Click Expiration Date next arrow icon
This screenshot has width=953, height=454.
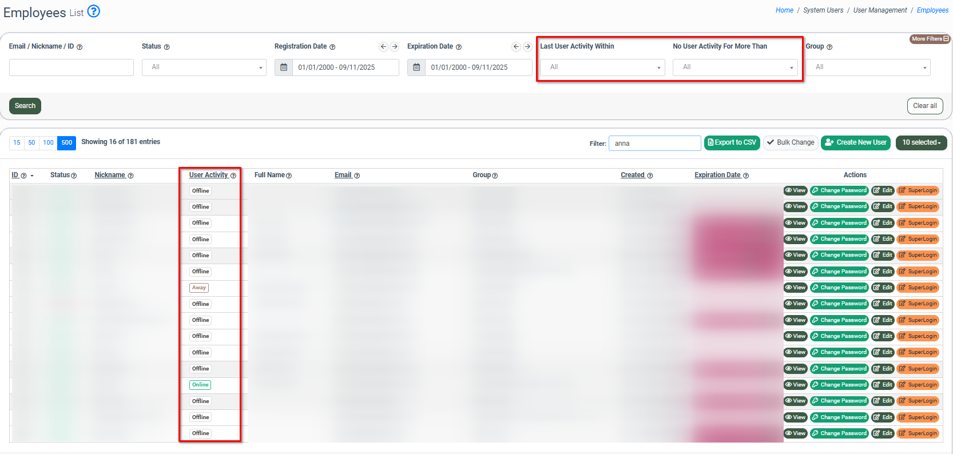527,47
